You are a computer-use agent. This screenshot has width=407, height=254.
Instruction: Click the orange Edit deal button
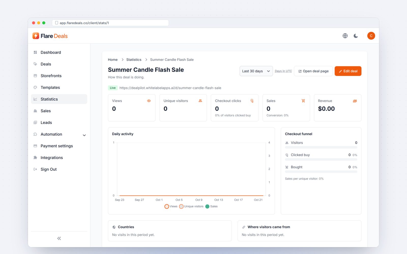[348, 71]
